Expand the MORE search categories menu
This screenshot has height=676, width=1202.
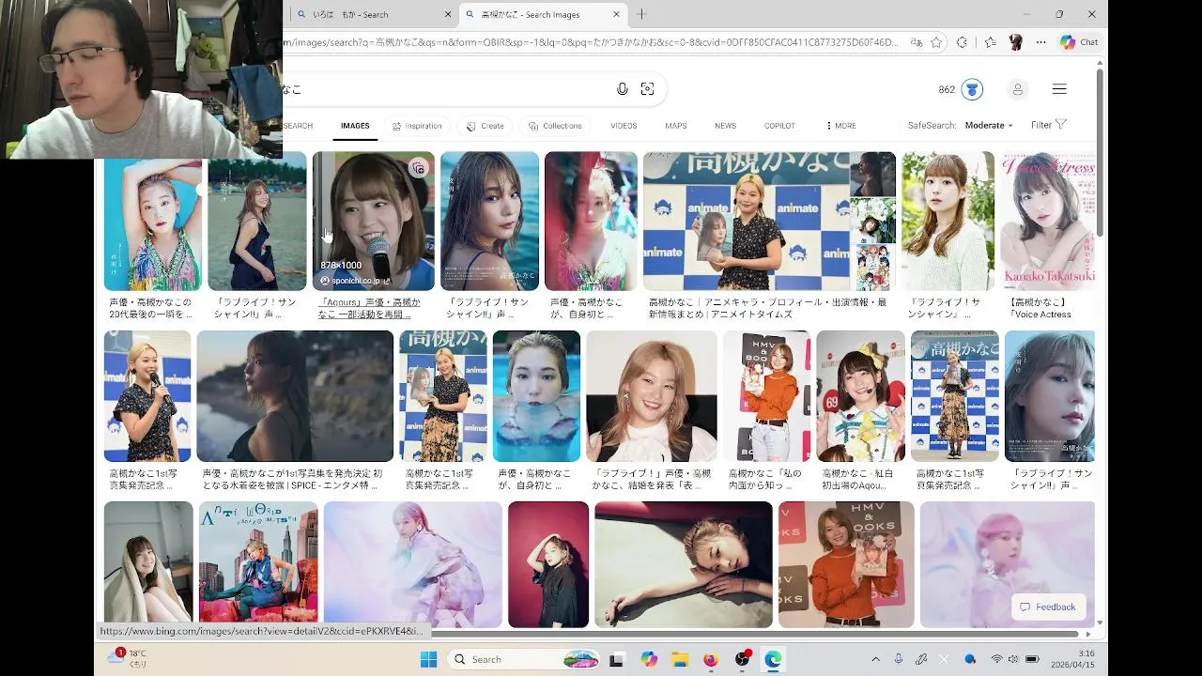pyautogui.click(x=840, y=126)
